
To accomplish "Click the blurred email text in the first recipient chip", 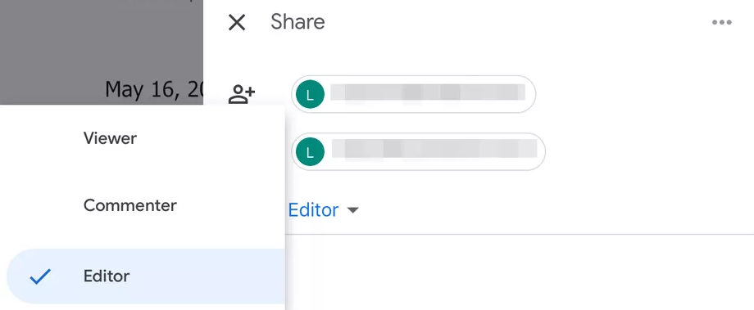I will coord(428,93).
